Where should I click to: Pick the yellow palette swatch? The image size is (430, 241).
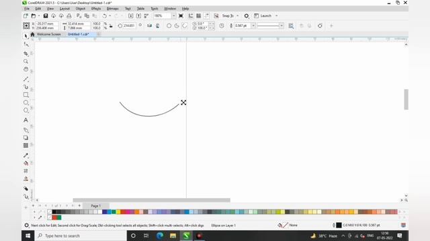click(x=118, y=212)
